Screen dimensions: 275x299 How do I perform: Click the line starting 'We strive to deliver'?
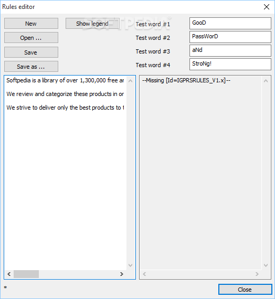pyautogui.click(x=65, y=108)
